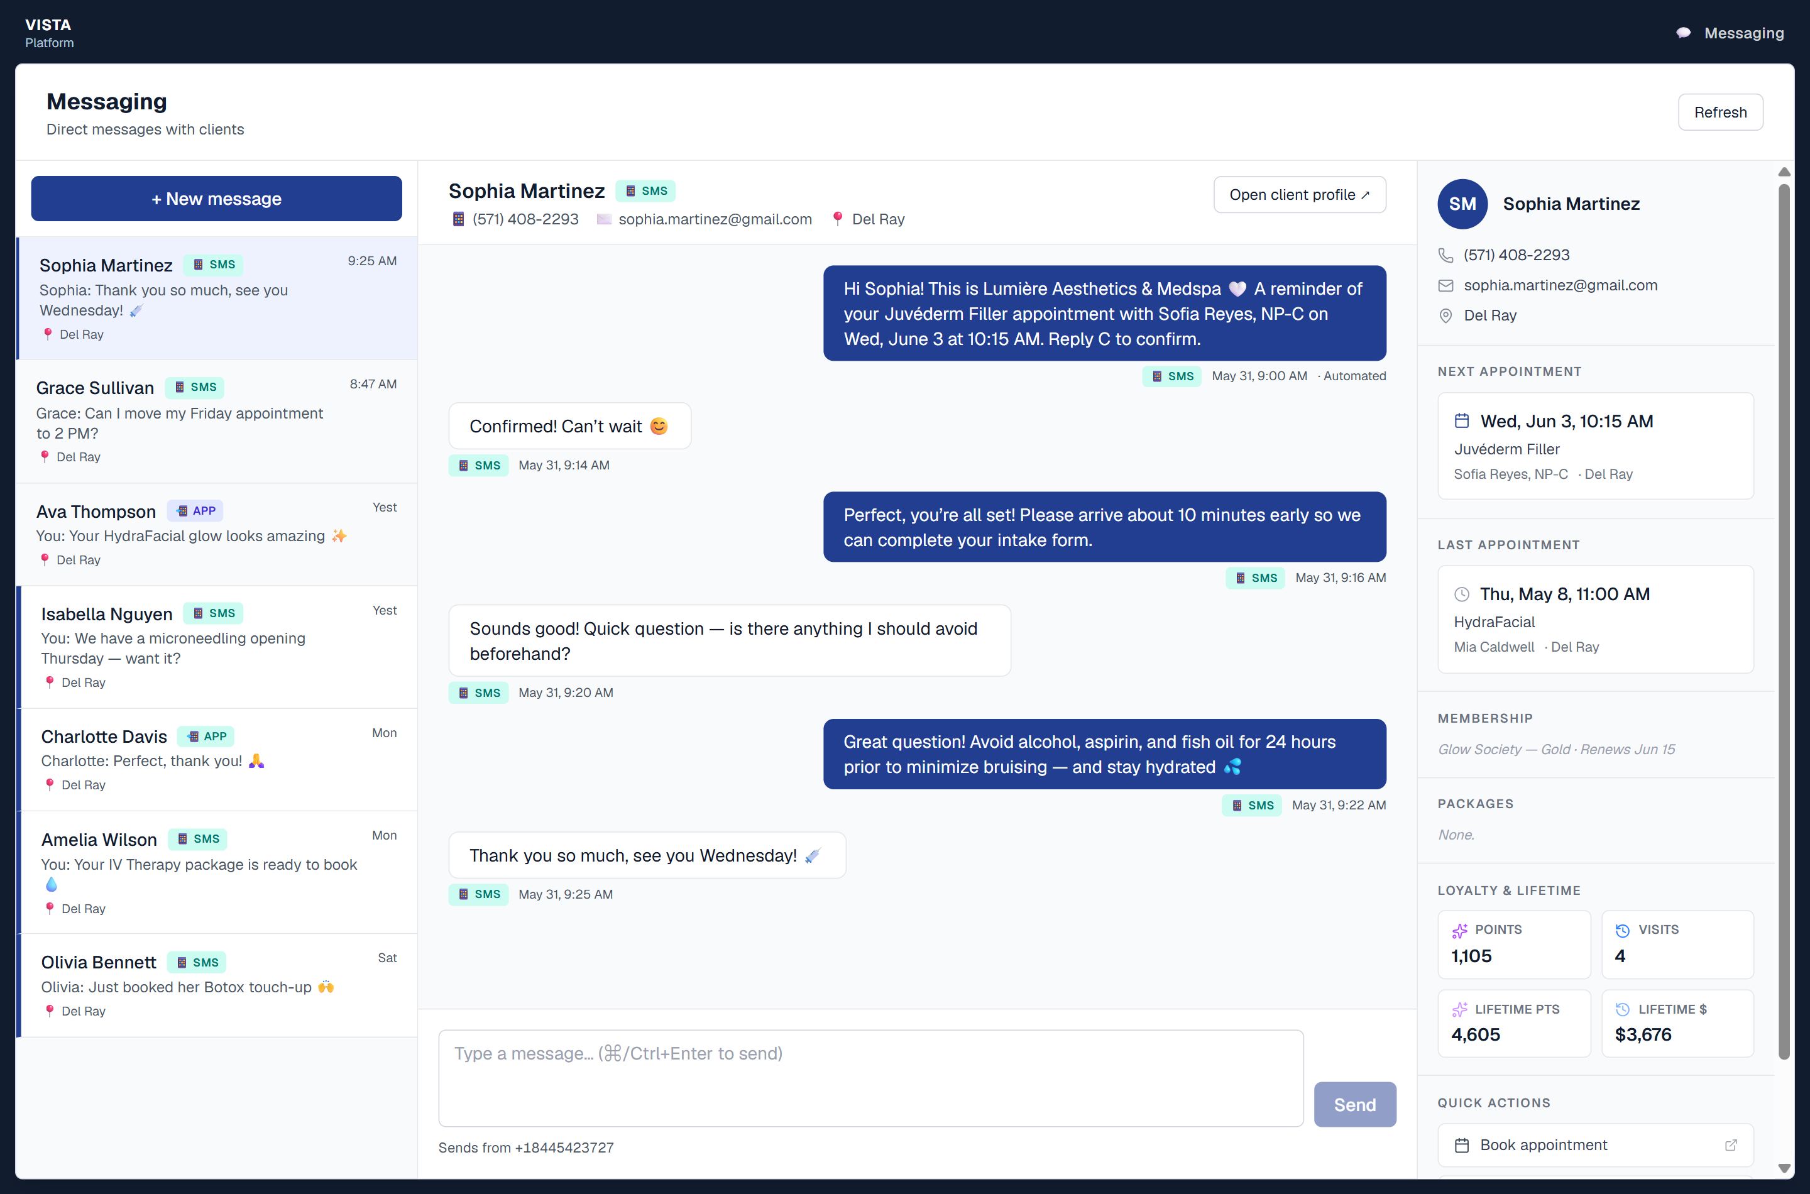Click external link icon on Book appointment
Screen dimensions: 1810x1194
[x=1731, y=1145]
